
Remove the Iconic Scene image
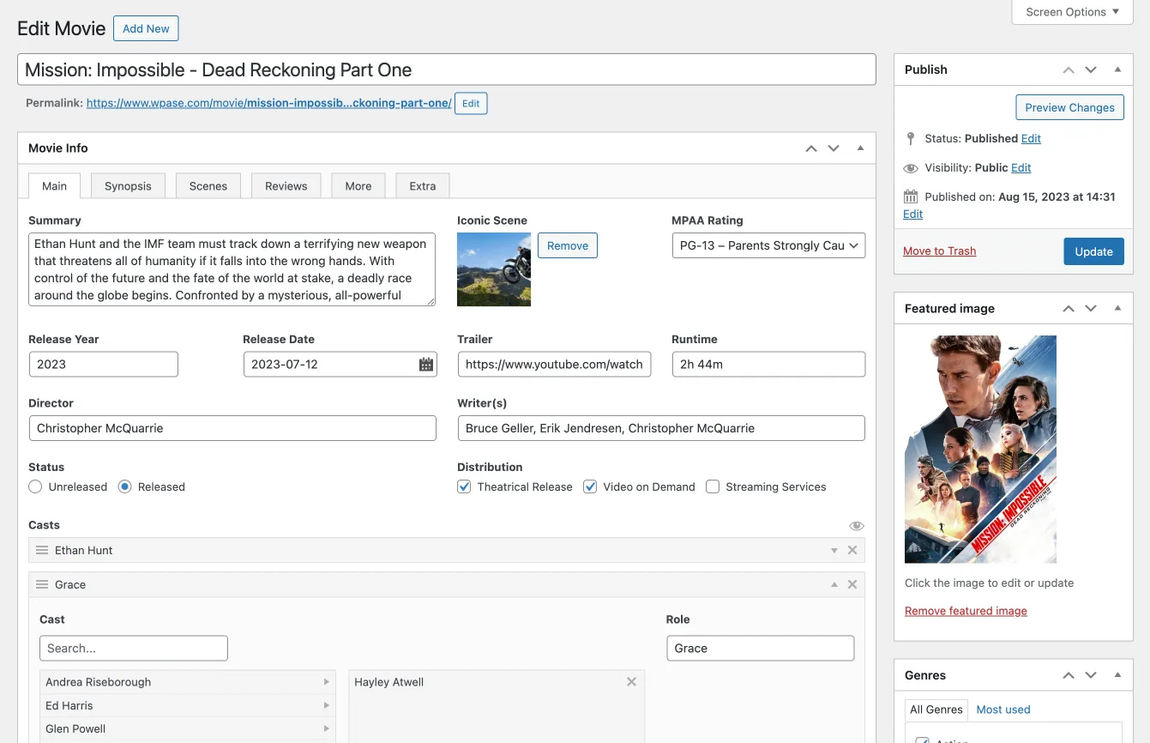coord(568,245)
